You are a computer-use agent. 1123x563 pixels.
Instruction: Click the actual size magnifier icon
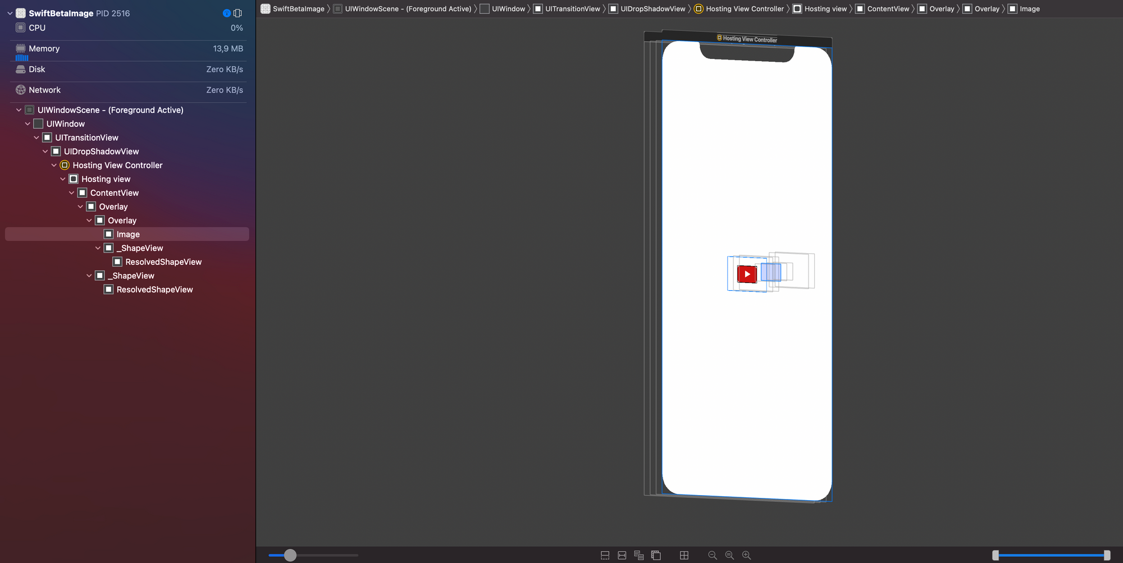(x=729, y=555)
